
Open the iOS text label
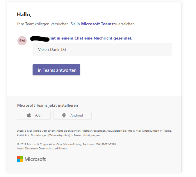coord(38,115)
